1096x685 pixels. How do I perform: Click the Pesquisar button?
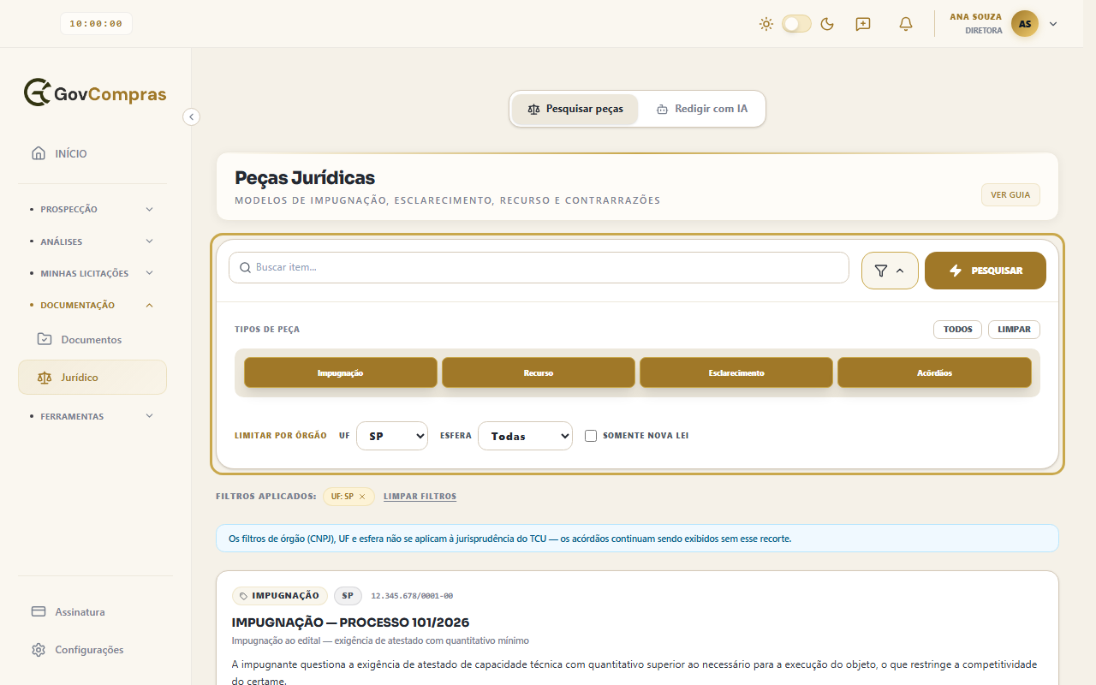[x=986, y=271]
